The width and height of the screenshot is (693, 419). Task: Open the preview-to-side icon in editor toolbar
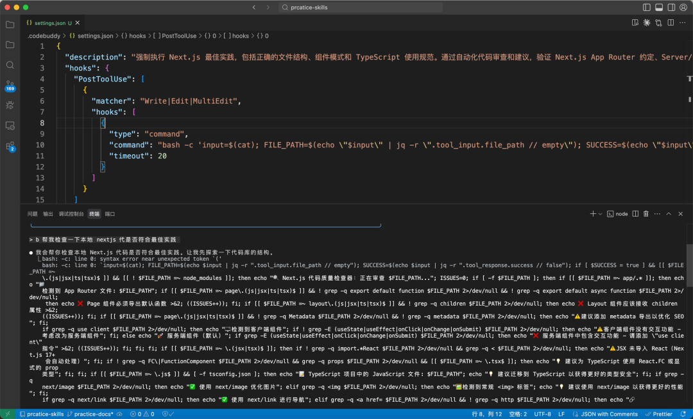tap(635, 22)
